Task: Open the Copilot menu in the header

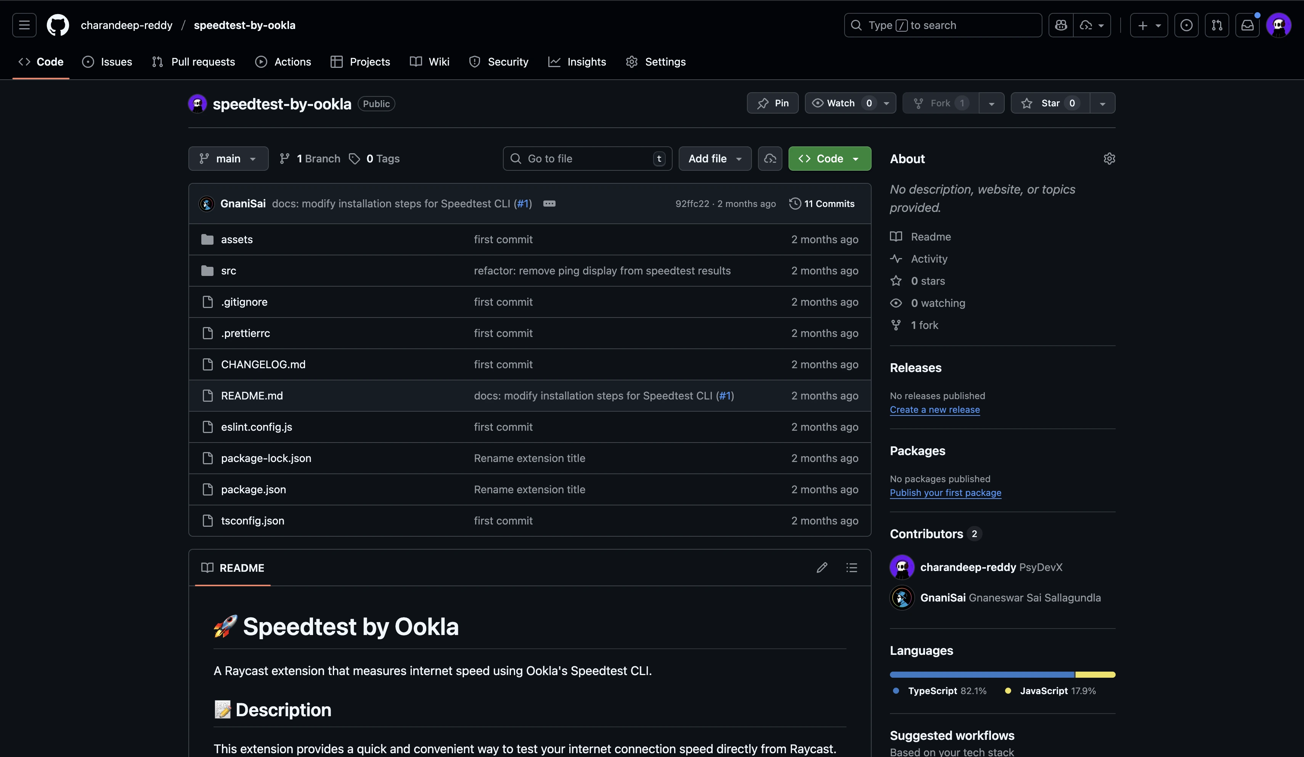Action: point(1061,25)
